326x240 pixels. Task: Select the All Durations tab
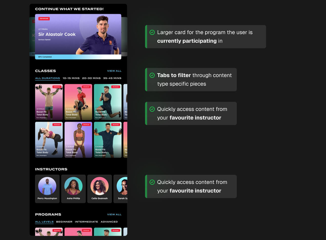click(x=48, y=78)
